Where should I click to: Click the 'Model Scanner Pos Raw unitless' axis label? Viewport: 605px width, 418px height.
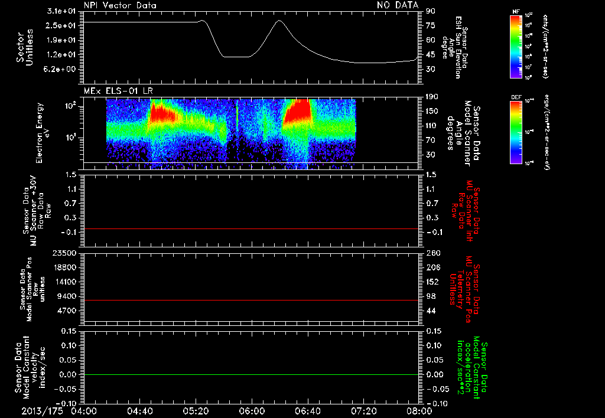(x=33, y=289)
